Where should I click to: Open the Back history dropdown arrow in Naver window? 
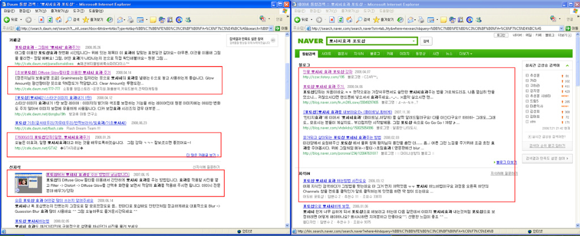(311, 20)
